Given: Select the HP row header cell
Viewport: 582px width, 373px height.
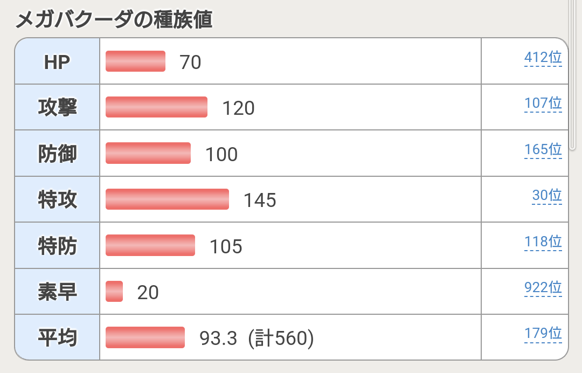Looking at the screenshot, I should point(57,62).
